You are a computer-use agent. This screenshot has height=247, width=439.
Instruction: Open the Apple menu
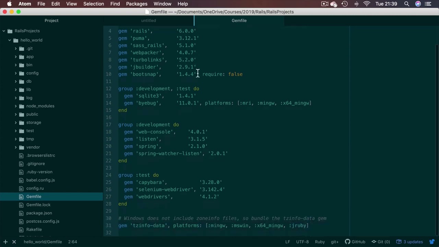9,4
